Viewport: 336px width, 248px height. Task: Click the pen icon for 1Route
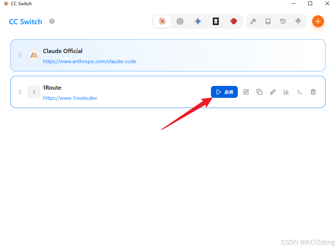273,92
